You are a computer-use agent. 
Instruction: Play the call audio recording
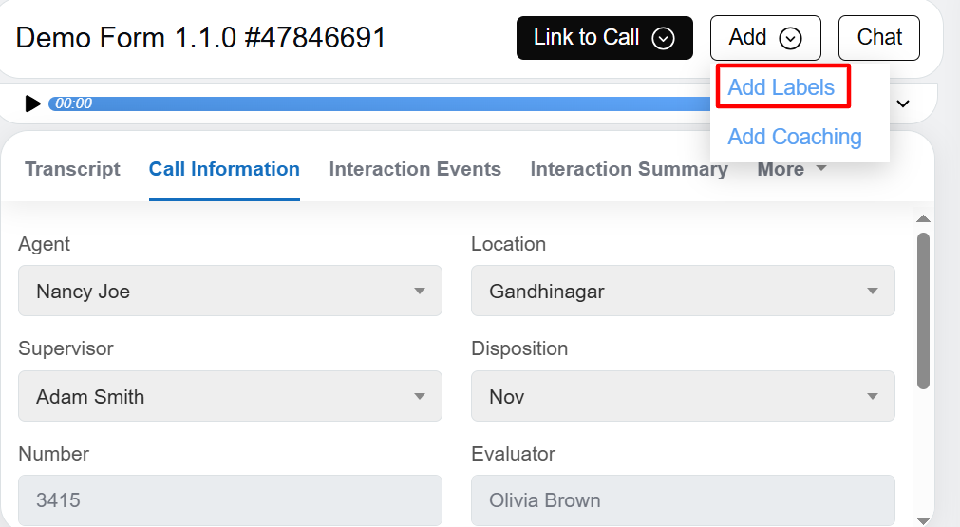pyautogui.click(x=33, y=104)
